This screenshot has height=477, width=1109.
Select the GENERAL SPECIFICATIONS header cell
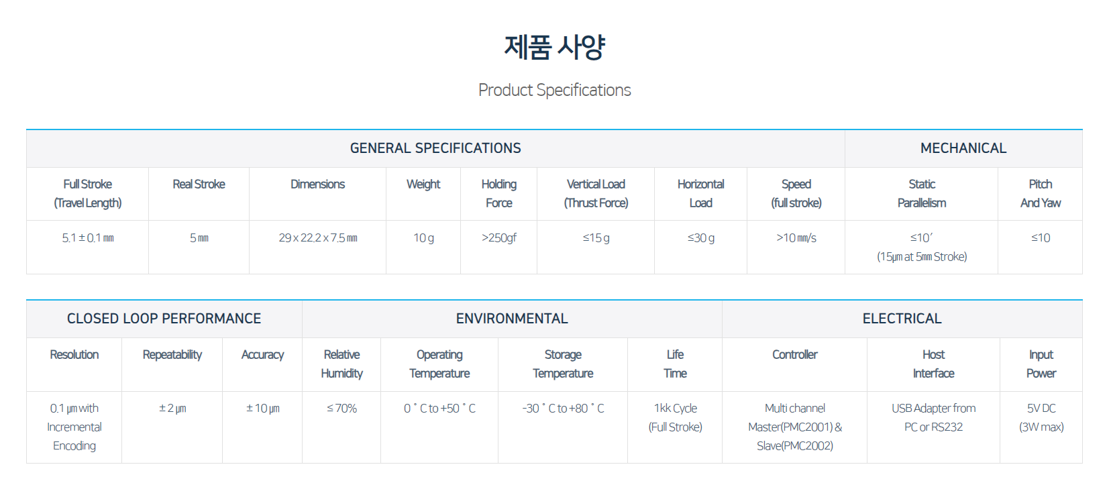click(x=435, y=148)
